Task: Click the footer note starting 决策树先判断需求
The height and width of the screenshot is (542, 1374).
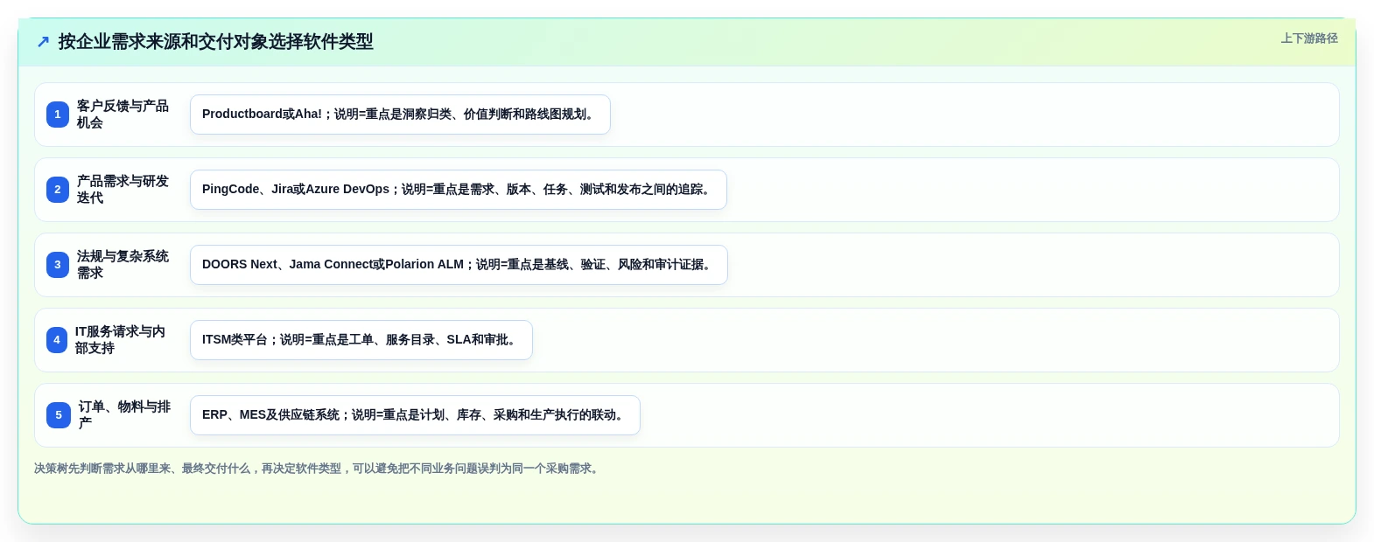Action: coord(319,469)
